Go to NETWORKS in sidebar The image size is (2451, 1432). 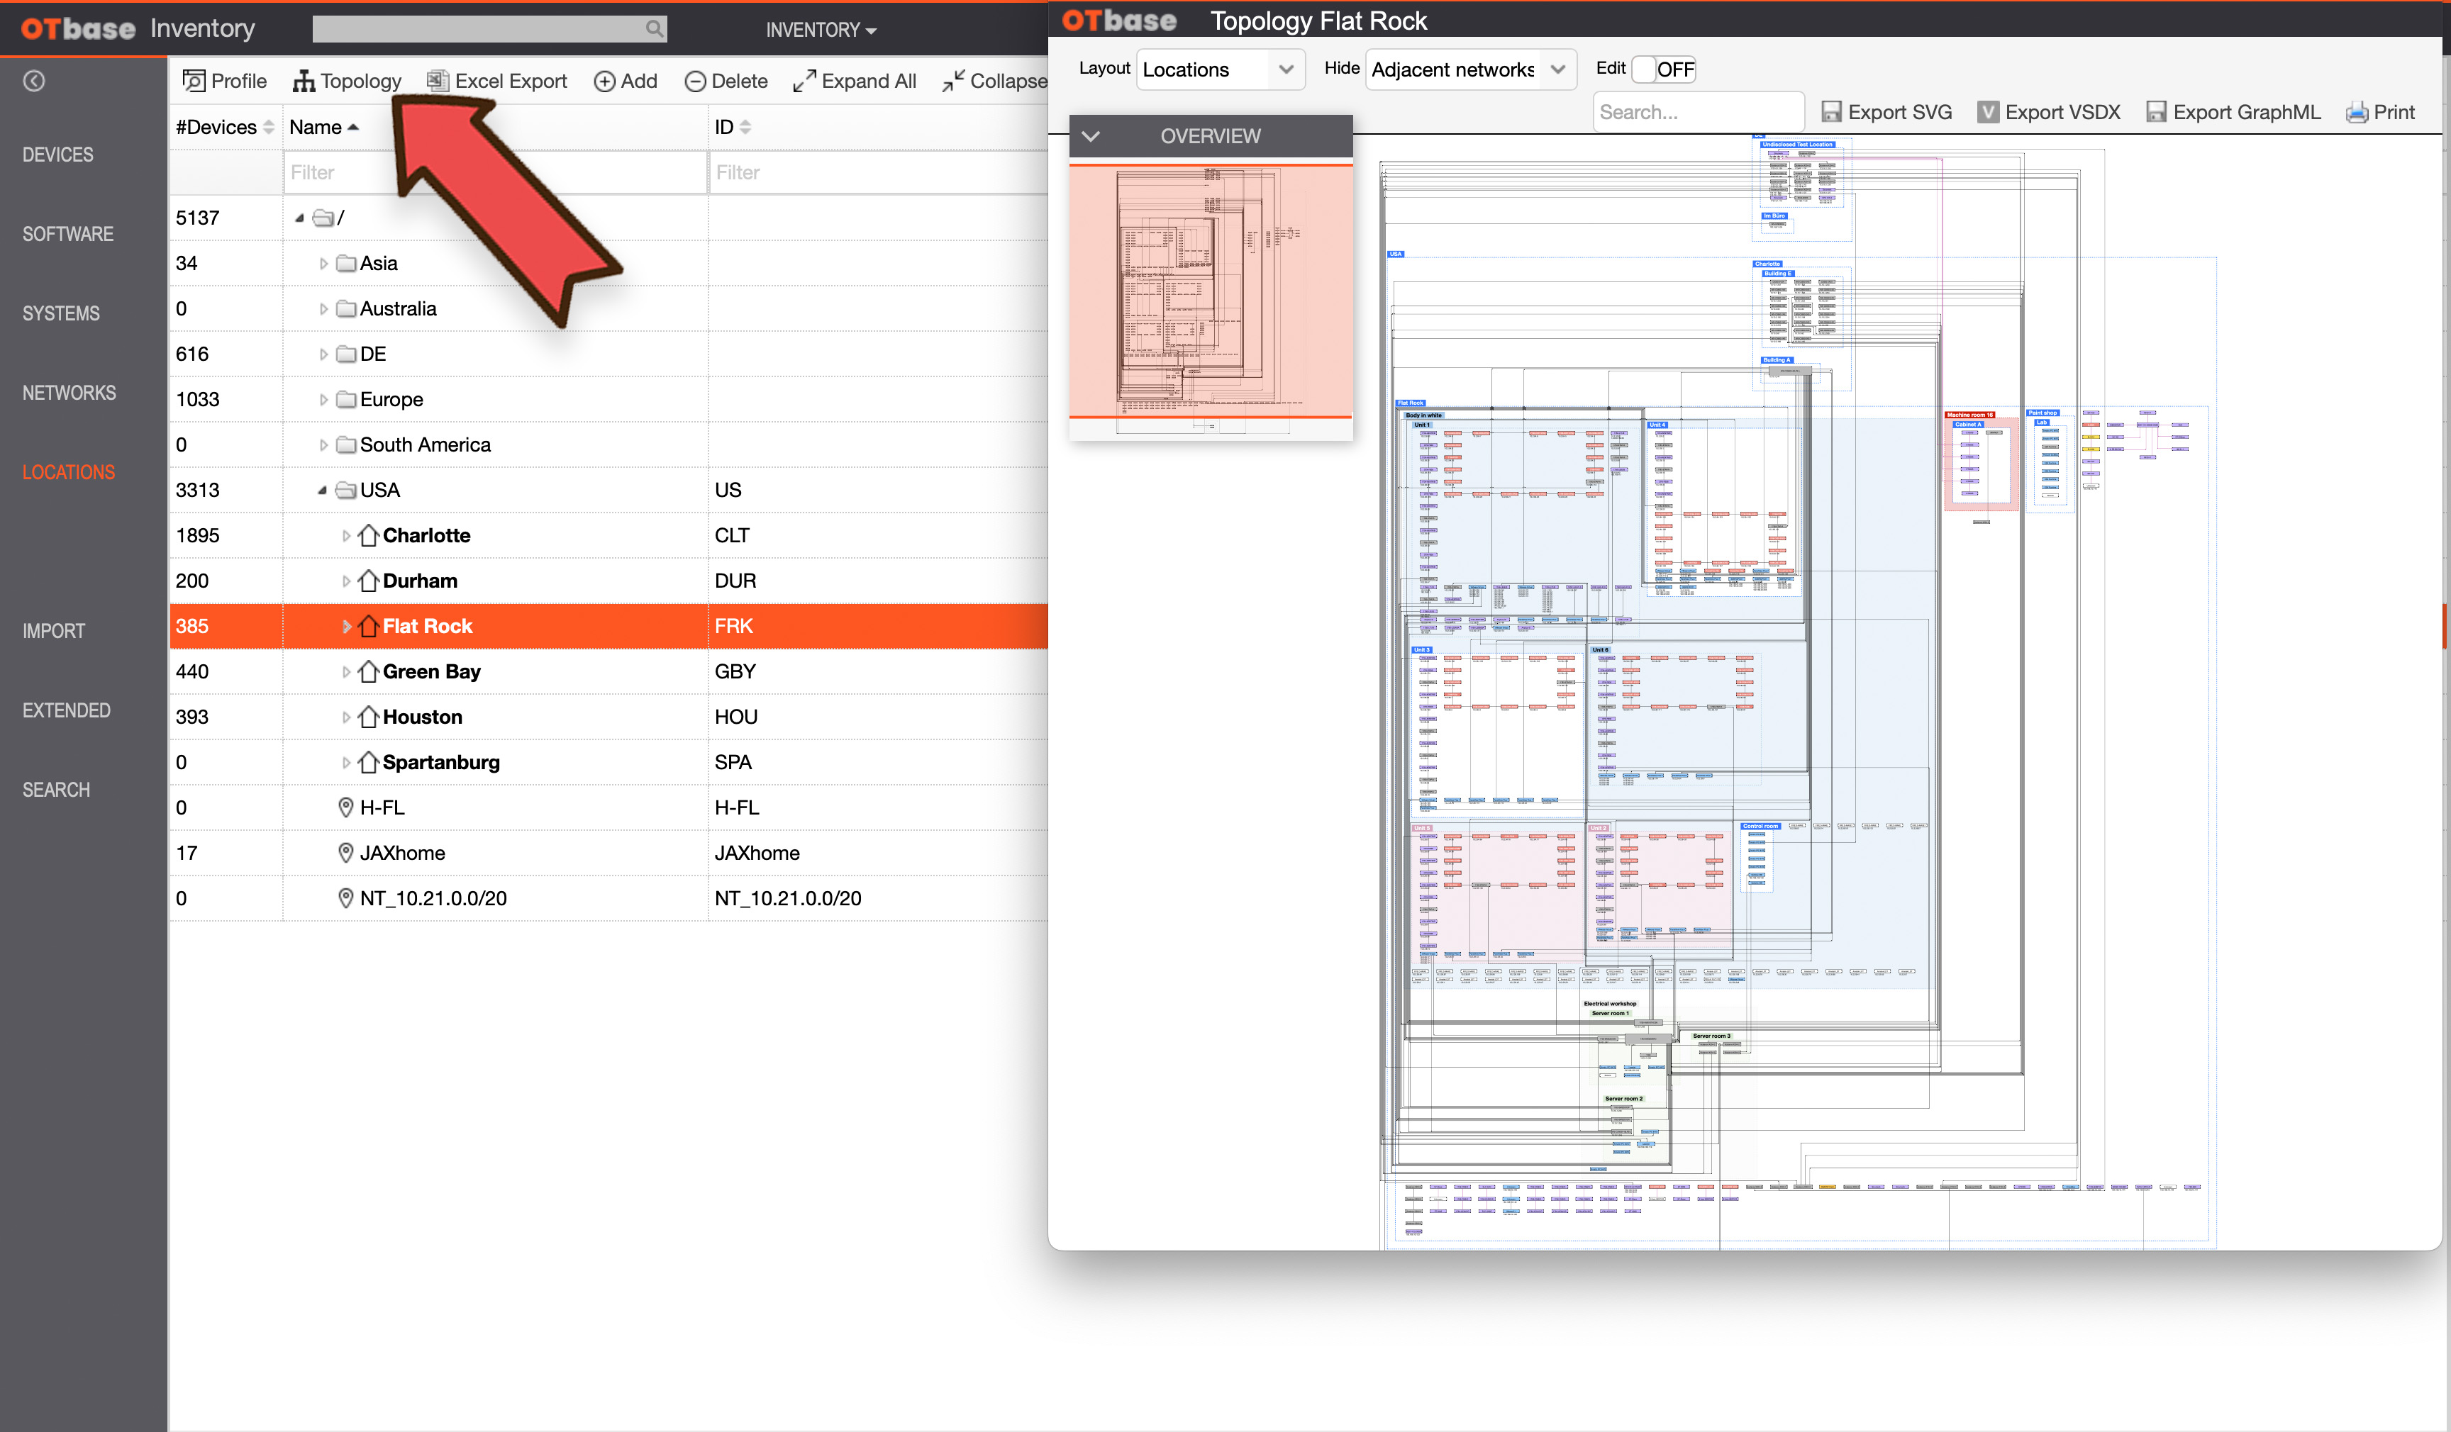click(69, 393)
